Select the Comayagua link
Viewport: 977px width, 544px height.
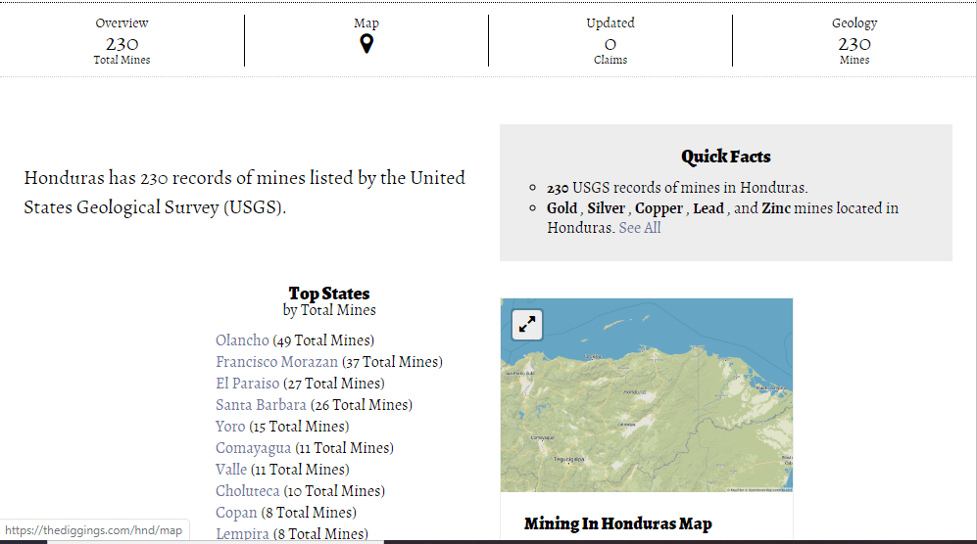pos(253,448)
